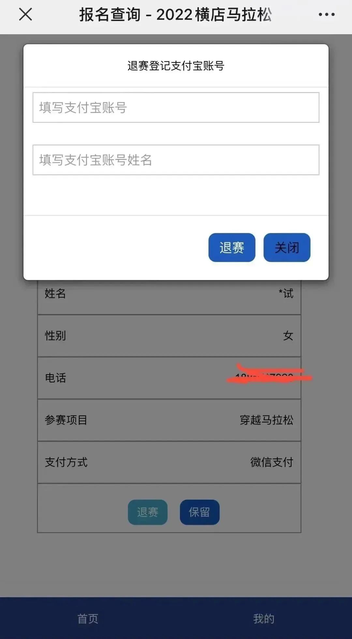
Task: Tap the 报名查询 page title
Action: pyautogui.click(x=110, y=15)
